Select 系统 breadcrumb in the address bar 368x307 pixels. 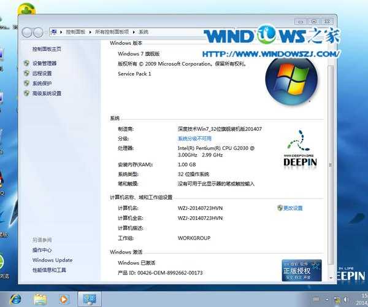click(144, 32)
